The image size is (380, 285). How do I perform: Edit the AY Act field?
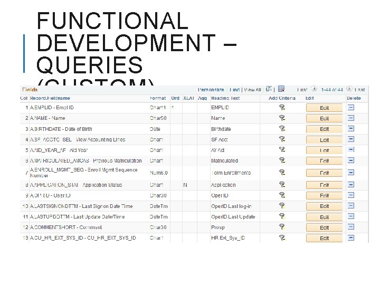tap(324, 150)
